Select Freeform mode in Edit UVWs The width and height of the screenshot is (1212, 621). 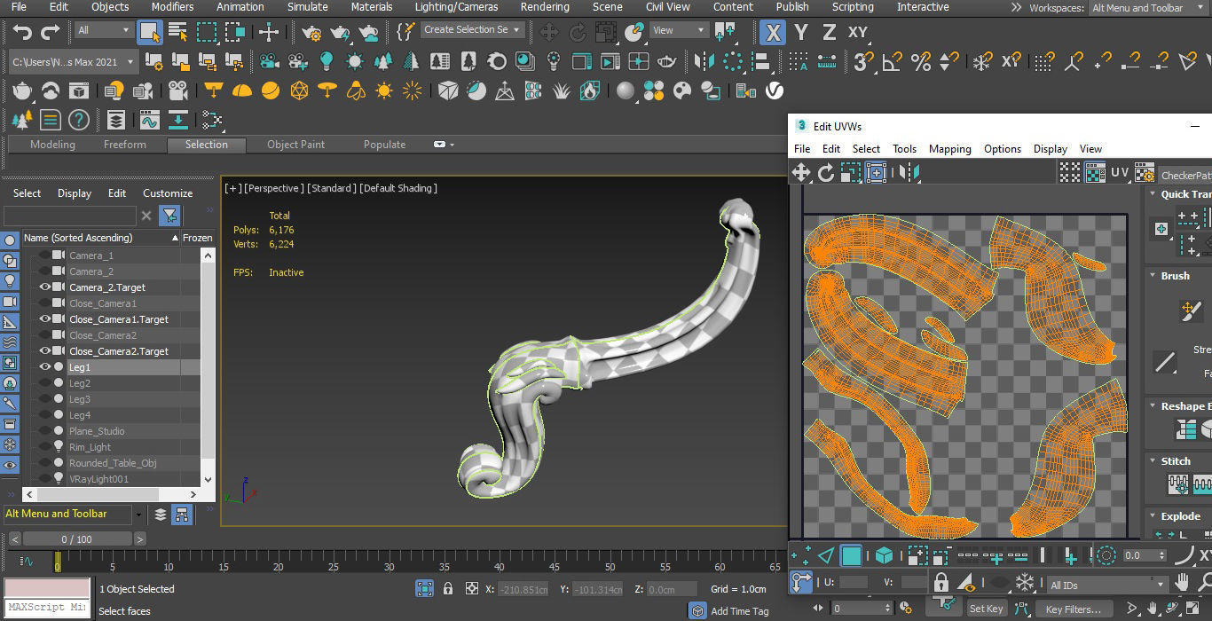876,173
